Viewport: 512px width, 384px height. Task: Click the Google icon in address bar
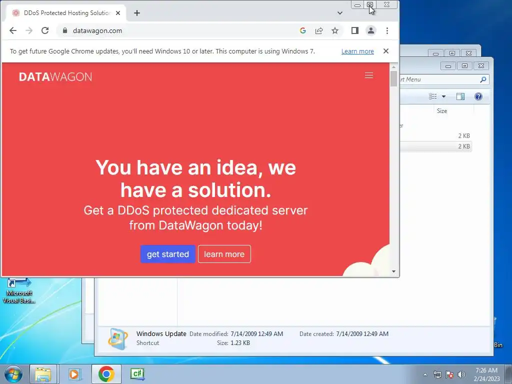tap(302, 30)
